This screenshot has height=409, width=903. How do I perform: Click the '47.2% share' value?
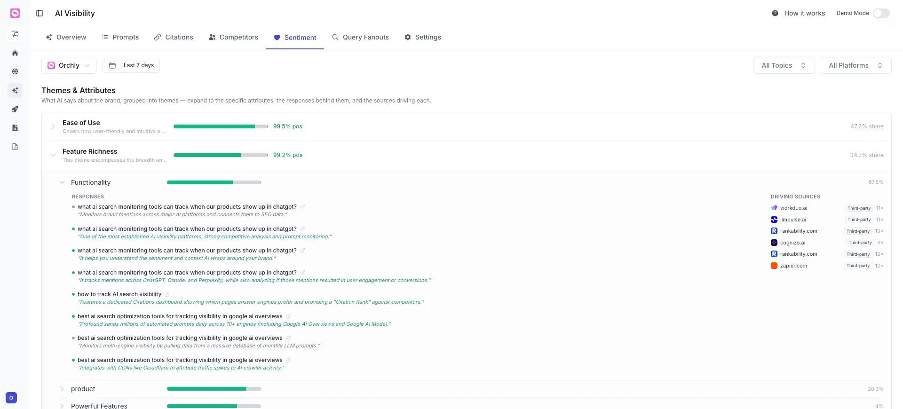point(867,126)
